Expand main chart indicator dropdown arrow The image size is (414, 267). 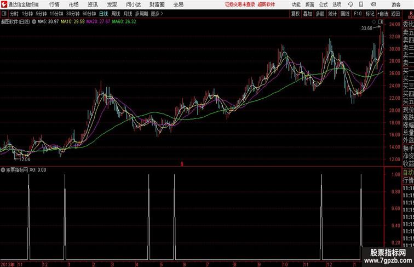[34, 22]
